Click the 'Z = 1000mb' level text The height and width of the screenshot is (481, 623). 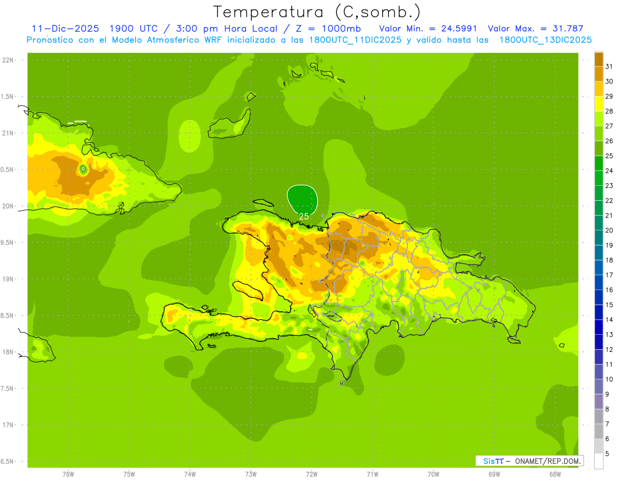point(329,29)
